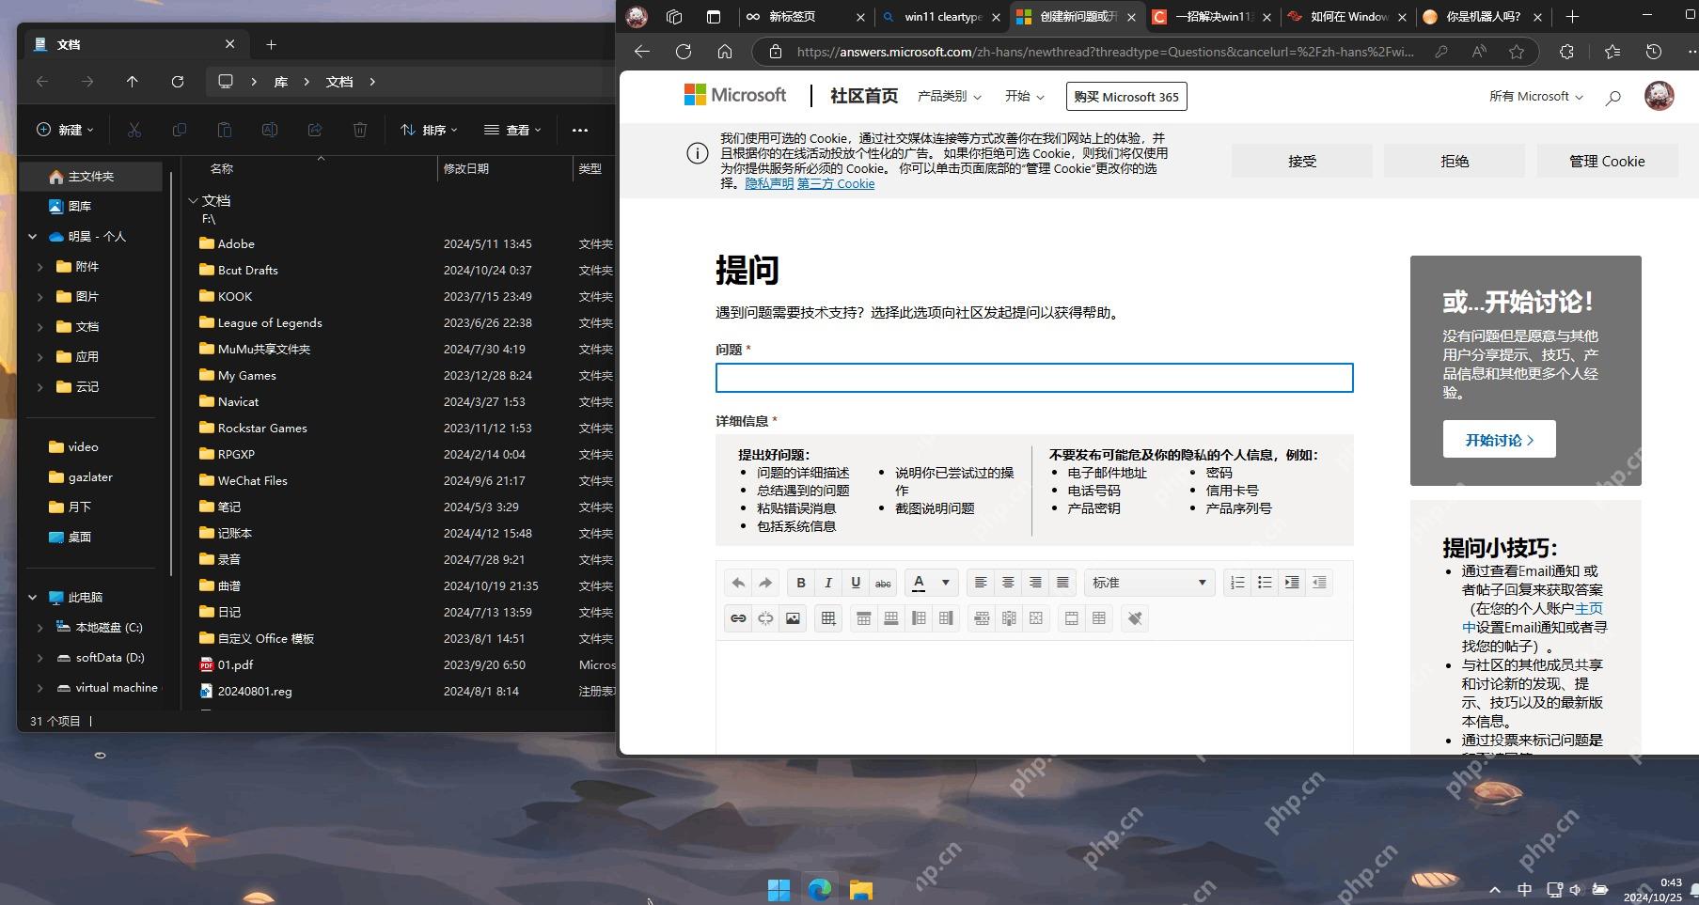Open the 隐私声明 link
The height and width of the screenshot is (905, 1699).
coord(769,183)
